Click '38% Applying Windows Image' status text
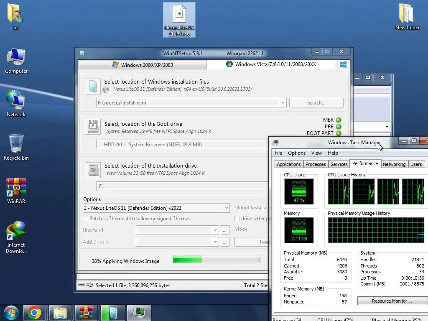428x321 pixels. tap(125, 261)
